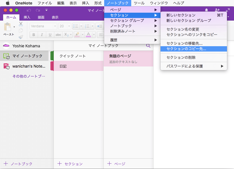Image resolution: width=234 pixels, height=169 pixels.
Task: Insert a numbered list
Action: point(87,26)
